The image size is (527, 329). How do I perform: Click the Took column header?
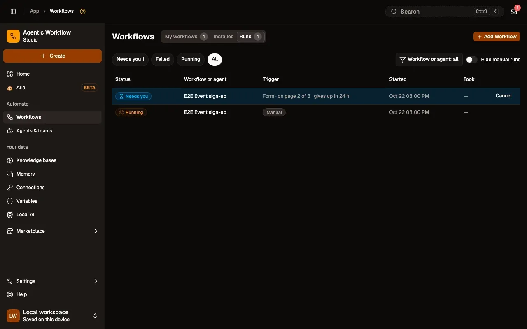pyautogui.click(x=469, y=79)
